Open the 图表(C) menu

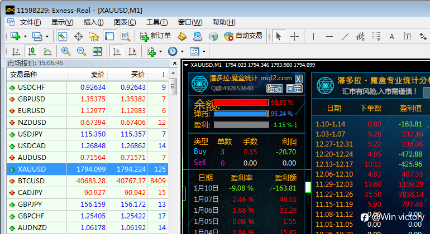point(125,22)
